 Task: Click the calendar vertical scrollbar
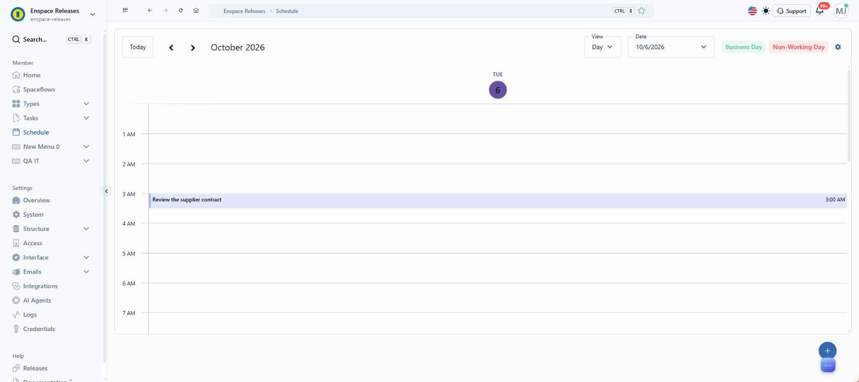point(849,115)
